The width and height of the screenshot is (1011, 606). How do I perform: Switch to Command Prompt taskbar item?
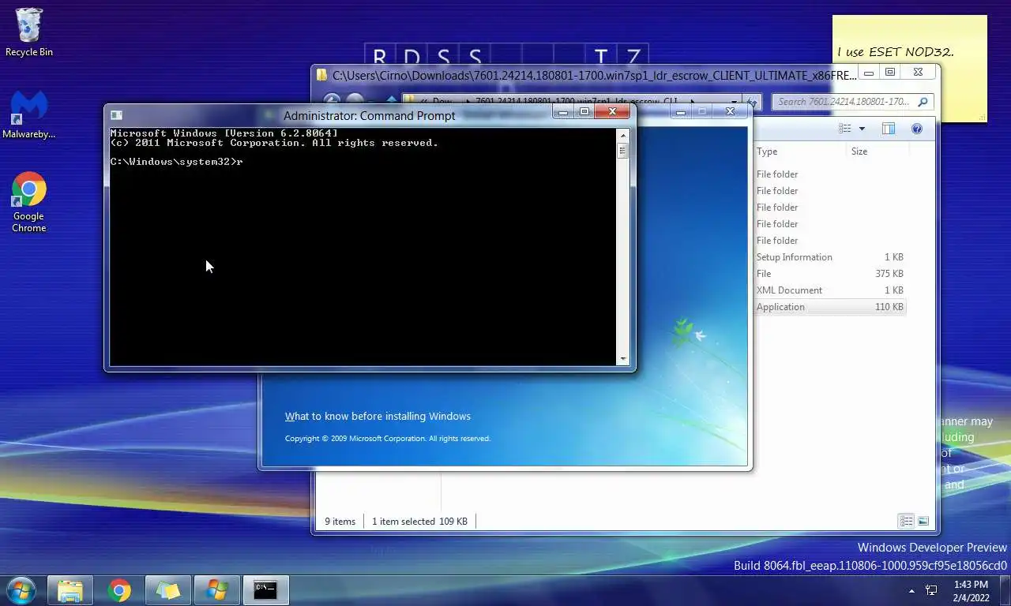coord(266,589)
